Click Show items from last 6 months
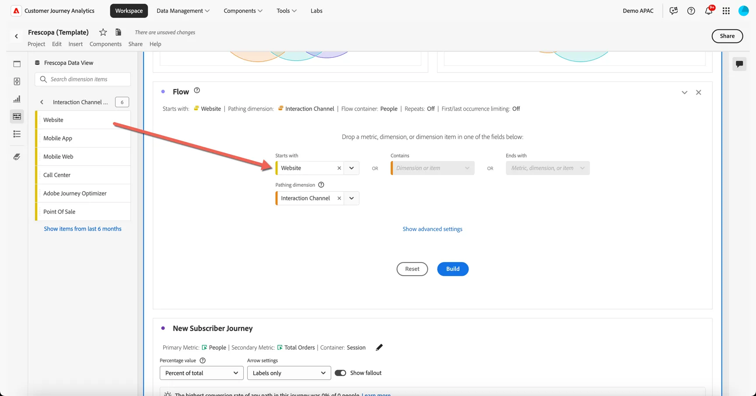The width and height of the screenshot is (756, 396). (83, 229)
